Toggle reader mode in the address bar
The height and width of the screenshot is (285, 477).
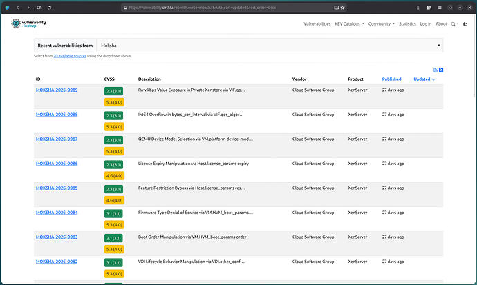pos(337,8)
